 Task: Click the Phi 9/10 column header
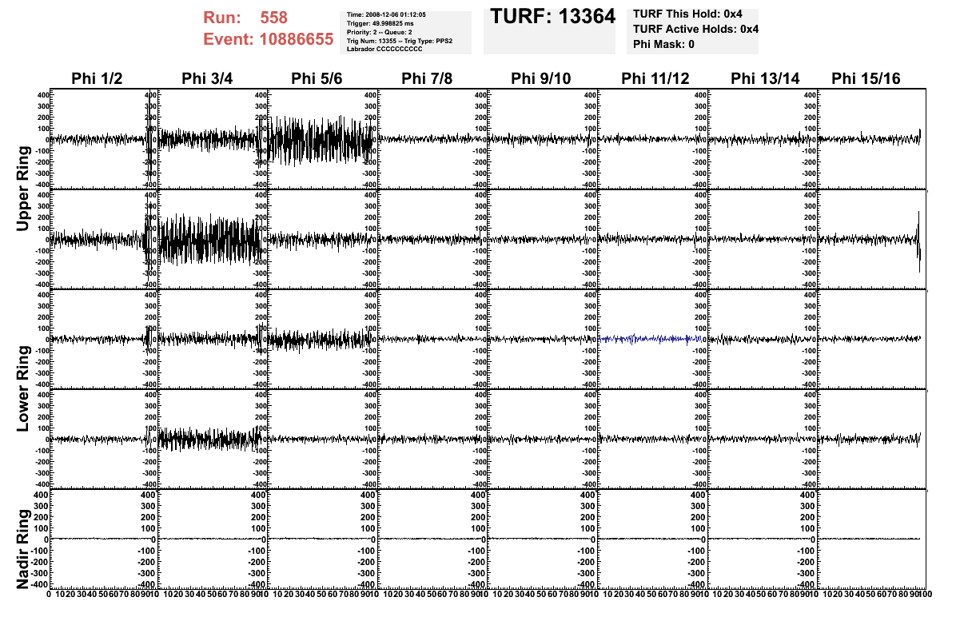[541, 78]
